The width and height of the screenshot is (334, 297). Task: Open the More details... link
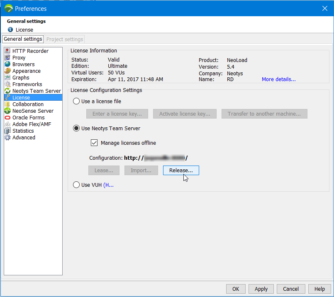[278, 79]
